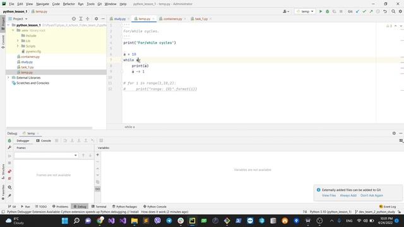This screenshot has height=227, width=404.
Task: Open Search Everywhere magnifier icon
Action: pyautogui.click(x=393, y=11)
